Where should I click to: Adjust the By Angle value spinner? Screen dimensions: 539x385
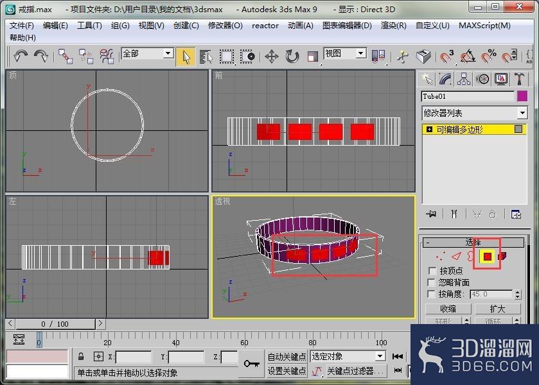(x=517, y=295)
